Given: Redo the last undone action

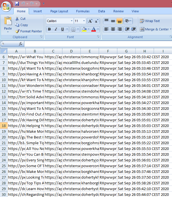Looking at the screenshot, I should point(32,4).
